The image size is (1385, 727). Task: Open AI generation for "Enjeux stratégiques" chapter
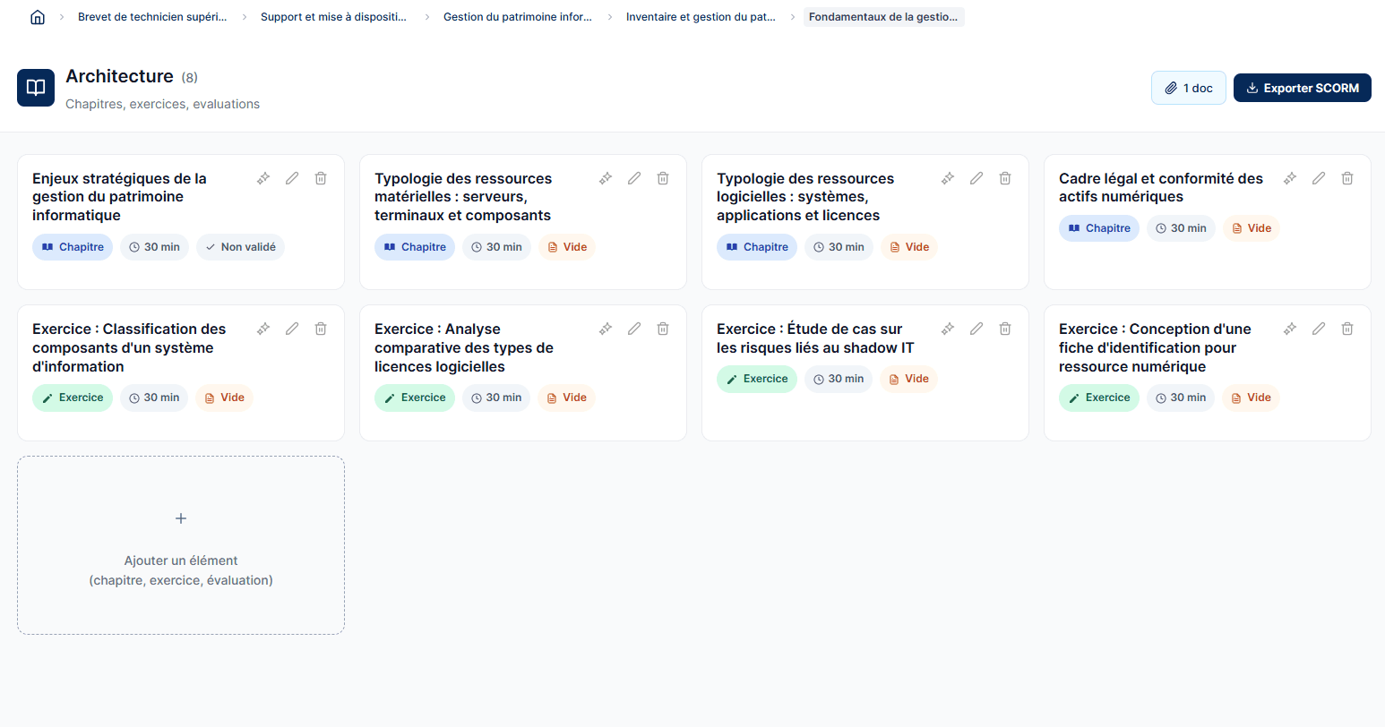262,178
